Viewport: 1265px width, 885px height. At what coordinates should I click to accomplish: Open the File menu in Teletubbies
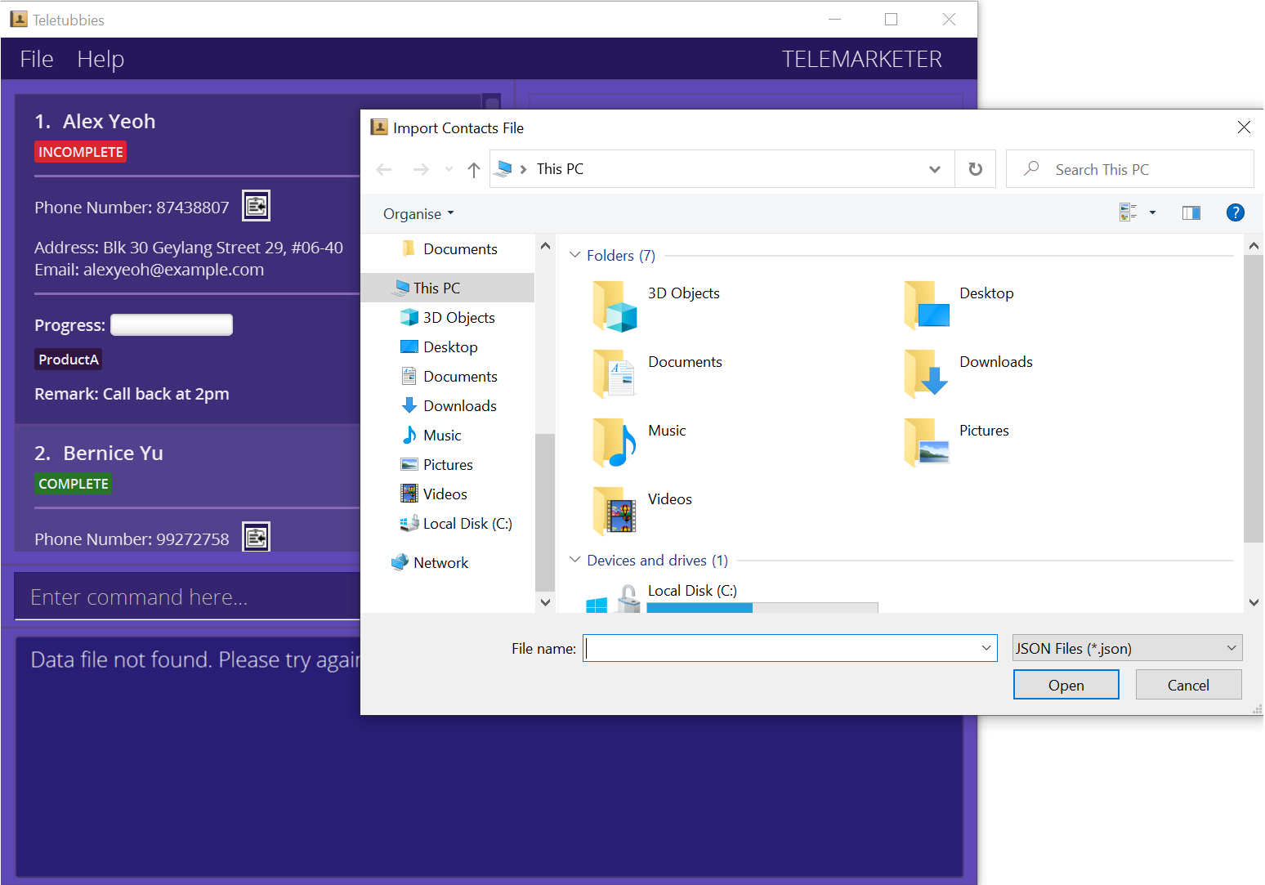pos(37,59)
